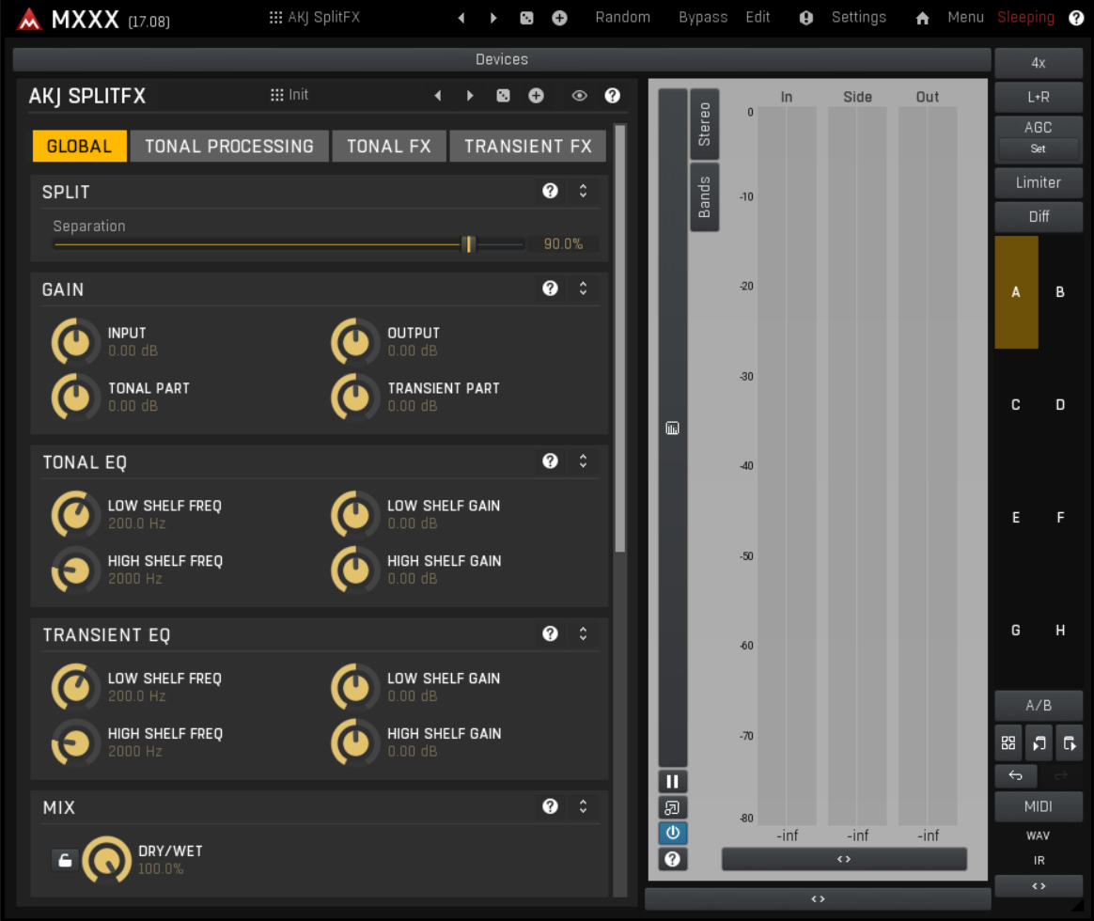Click the L+R channel mode button
The image size is (1094, 921).
tap(1039, 97)
